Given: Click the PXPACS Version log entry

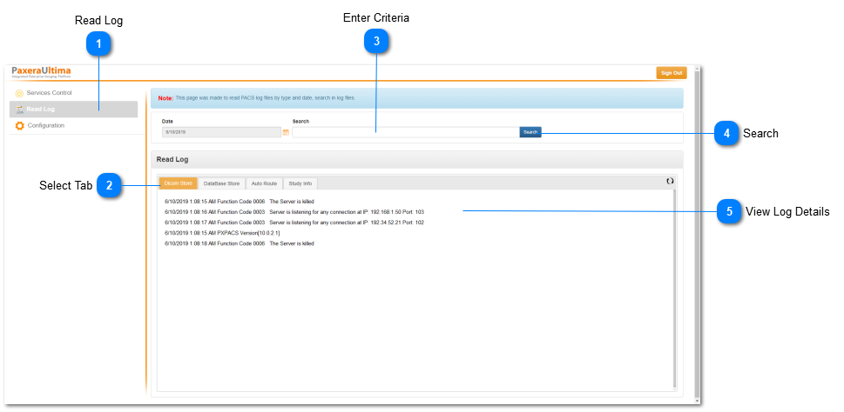Looking at the screenshot, I should [222, 233].
